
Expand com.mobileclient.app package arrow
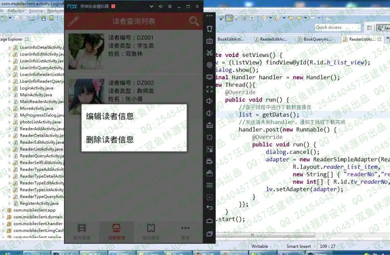pyautogui.click(x=3, y=210)
